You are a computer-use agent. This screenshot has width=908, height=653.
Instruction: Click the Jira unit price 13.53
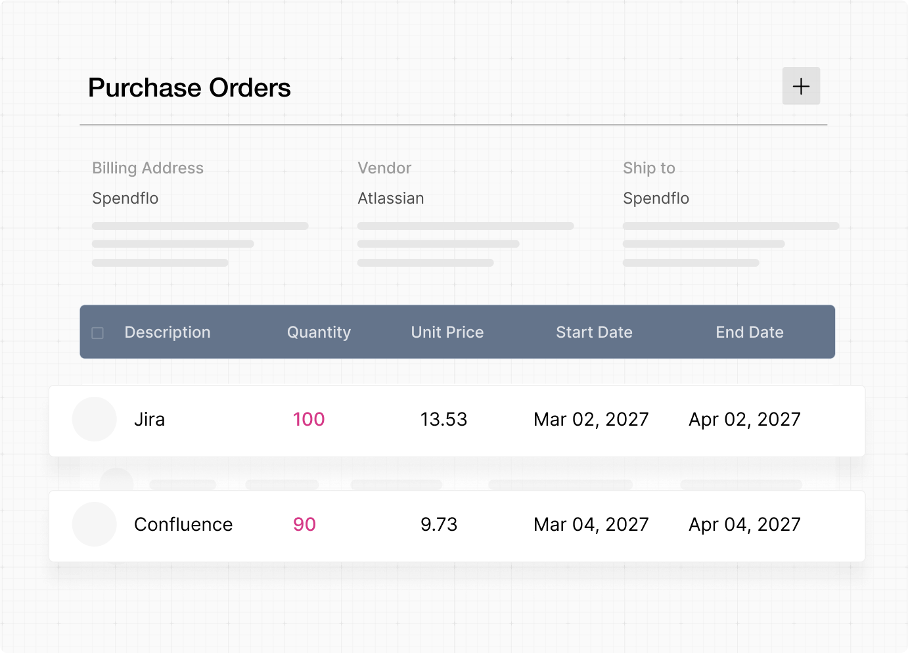point(443,419)
